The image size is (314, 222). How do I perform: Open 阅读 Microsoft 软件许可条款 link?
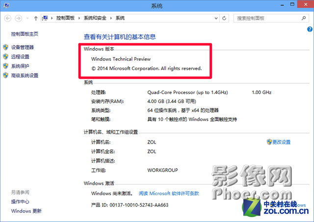coord(169,194)
